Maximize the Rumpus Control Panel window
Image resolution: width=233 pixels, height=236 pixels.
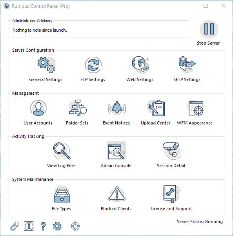(x=206, y=6)
